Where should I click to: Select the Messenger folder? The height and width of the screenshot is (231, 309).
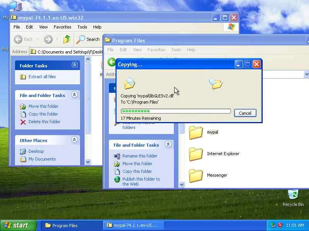point(208,176)
